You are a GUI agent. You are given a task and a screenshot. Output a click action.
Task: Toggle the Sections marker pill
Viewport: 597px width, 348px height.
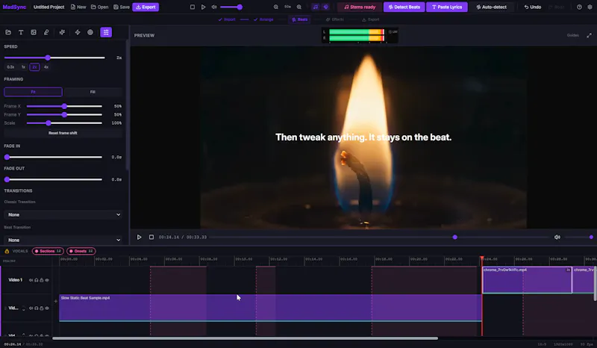point(48,251)
